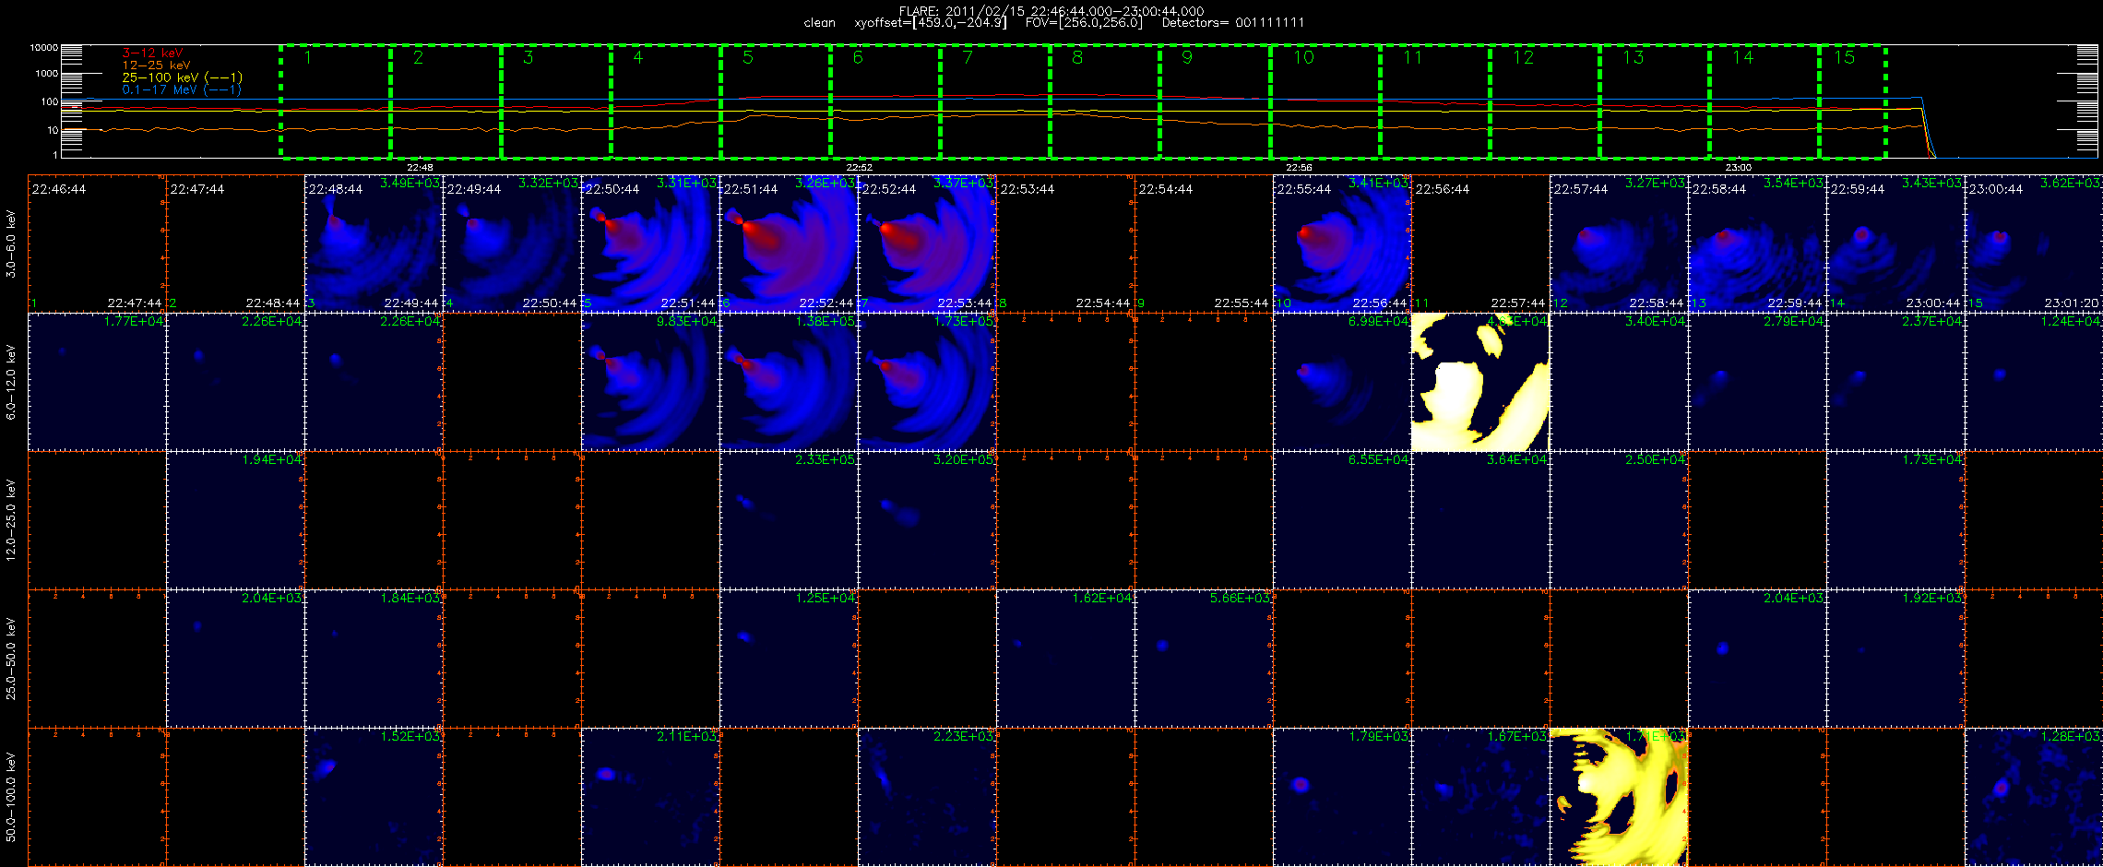Click the 6.0-12.0 keV row label
Viewport: 2103px width, 867px height.
tap(11, 382)
